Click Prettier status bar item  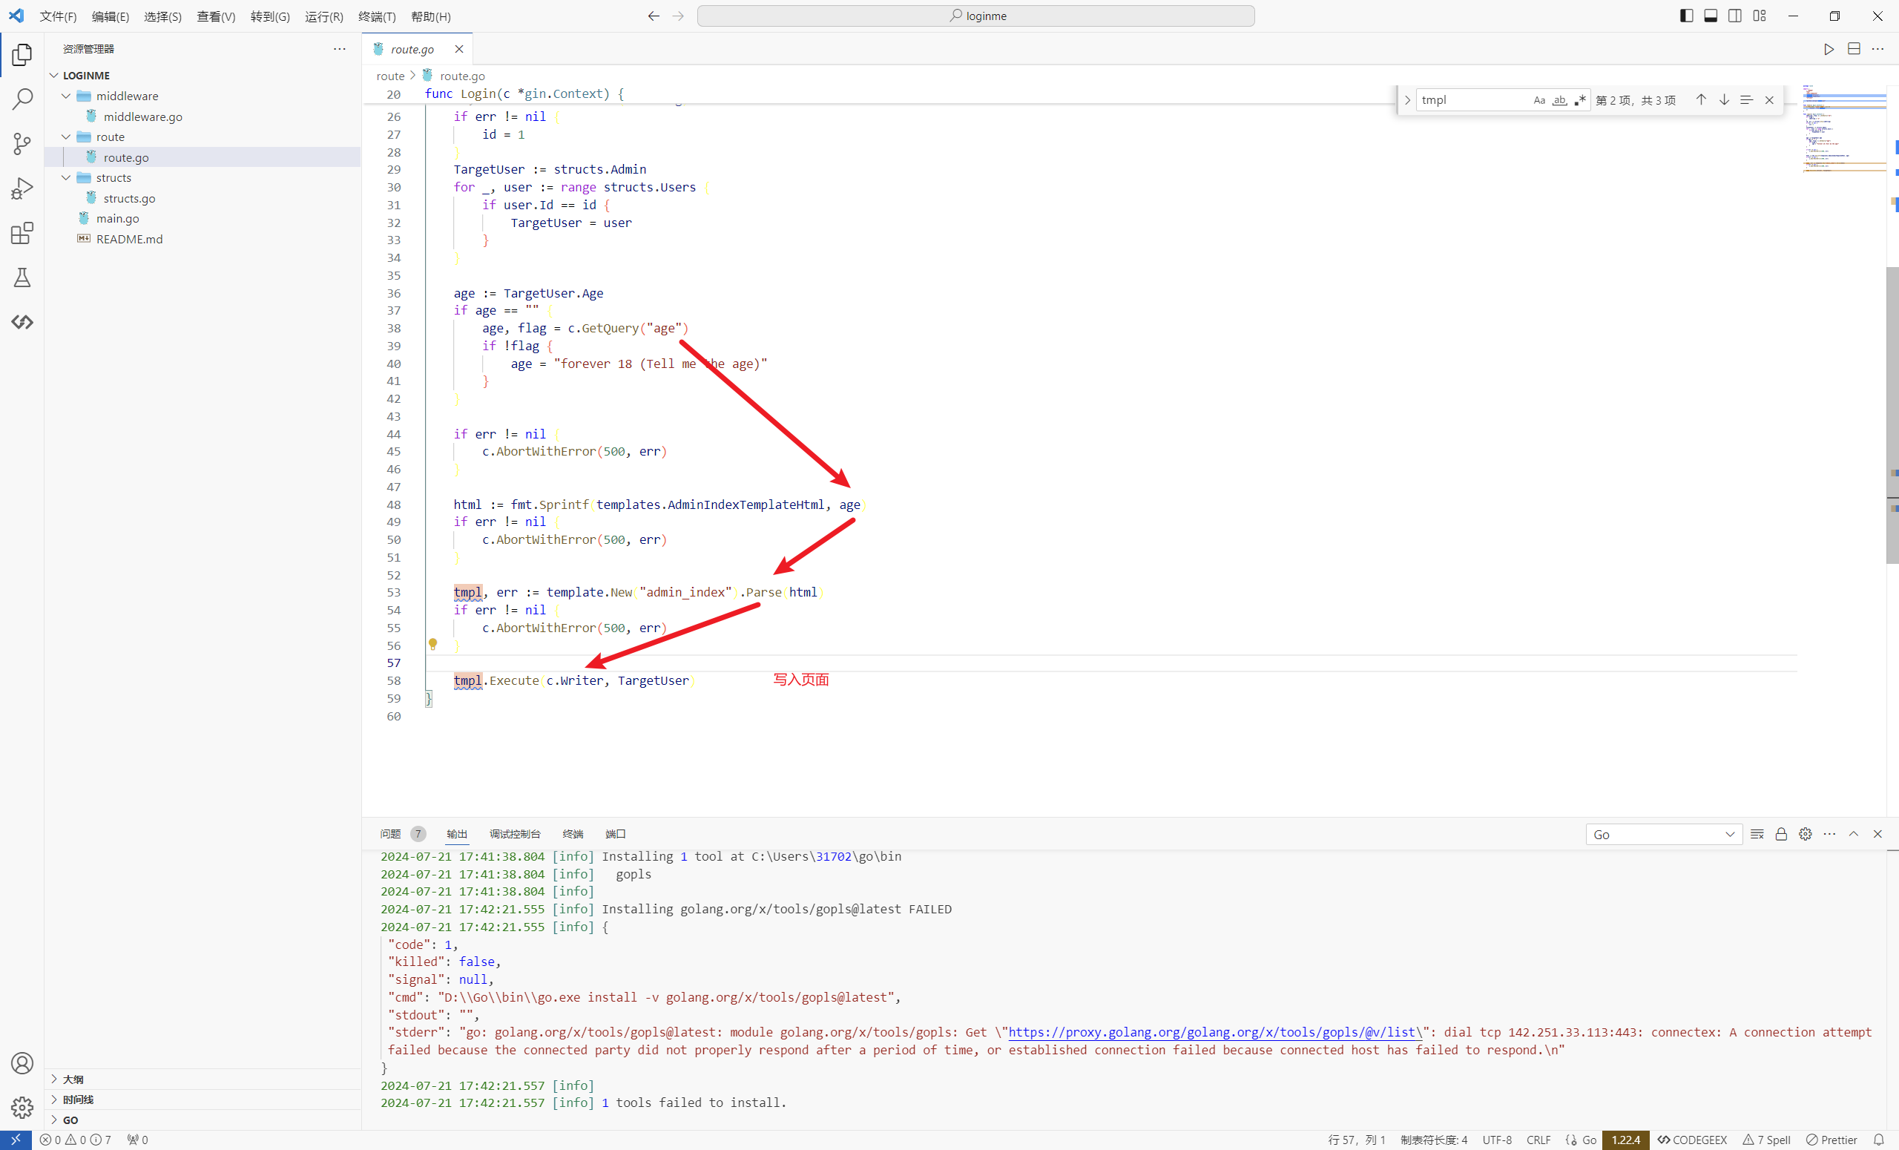pyautogui.click(x=1832, y=1140)
